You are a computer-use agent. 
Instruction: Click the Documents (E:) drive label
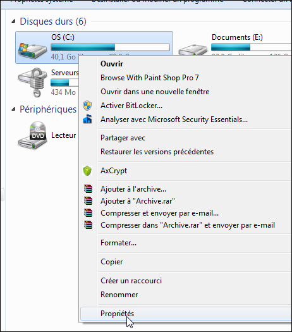pyautogui.click(x=237, y=37)
